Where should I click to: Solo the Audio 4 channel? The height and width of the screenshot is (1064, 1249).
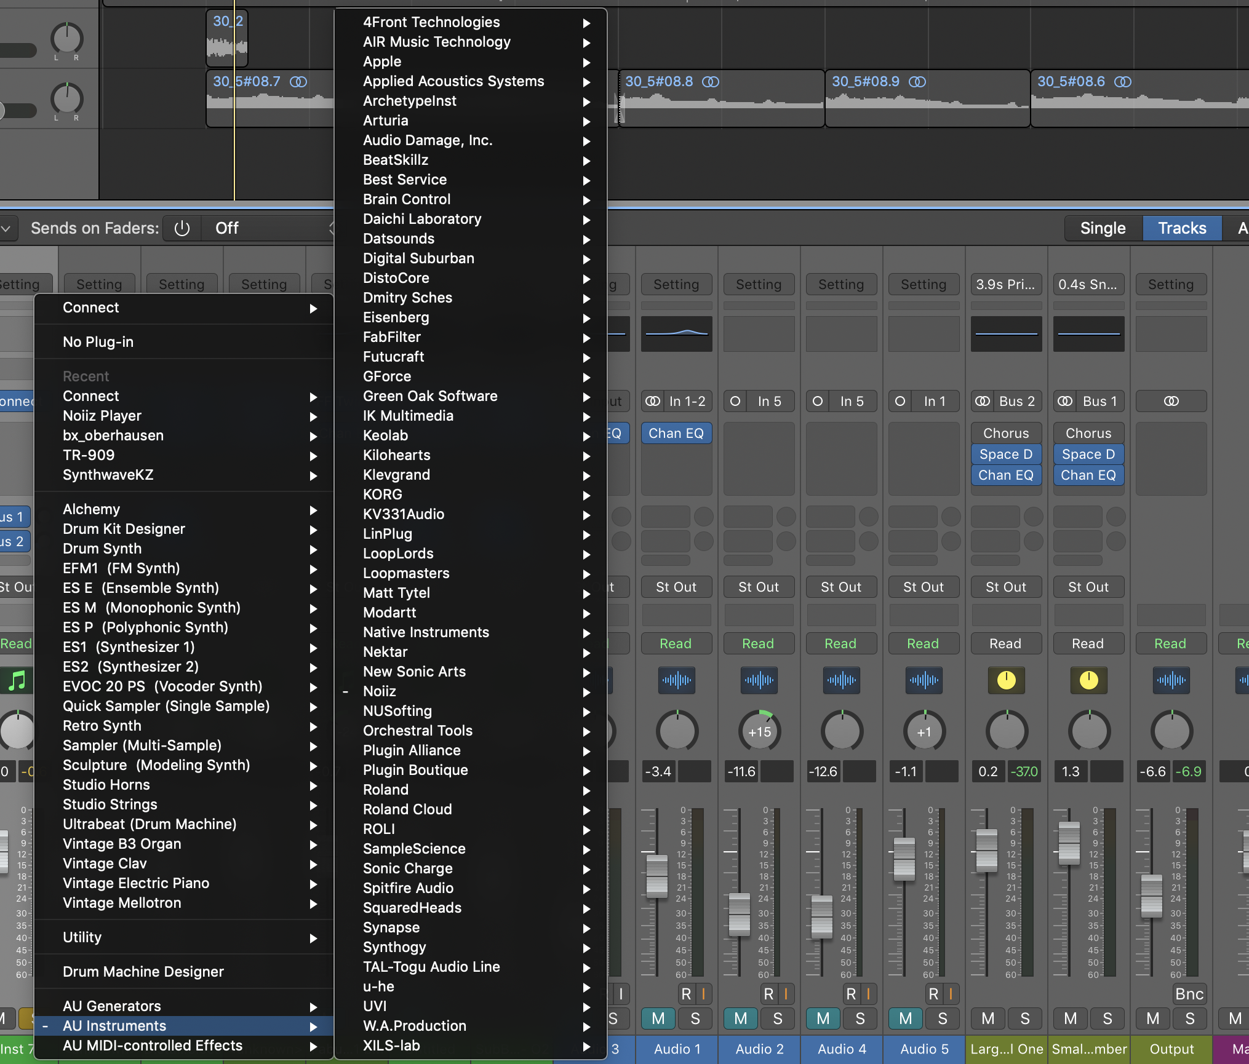tap(860, 1019)
